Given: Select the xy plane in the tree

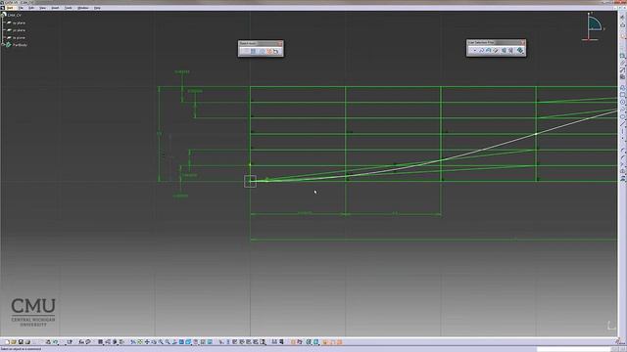Looking at the screenshot, I should tap(19, 22).
